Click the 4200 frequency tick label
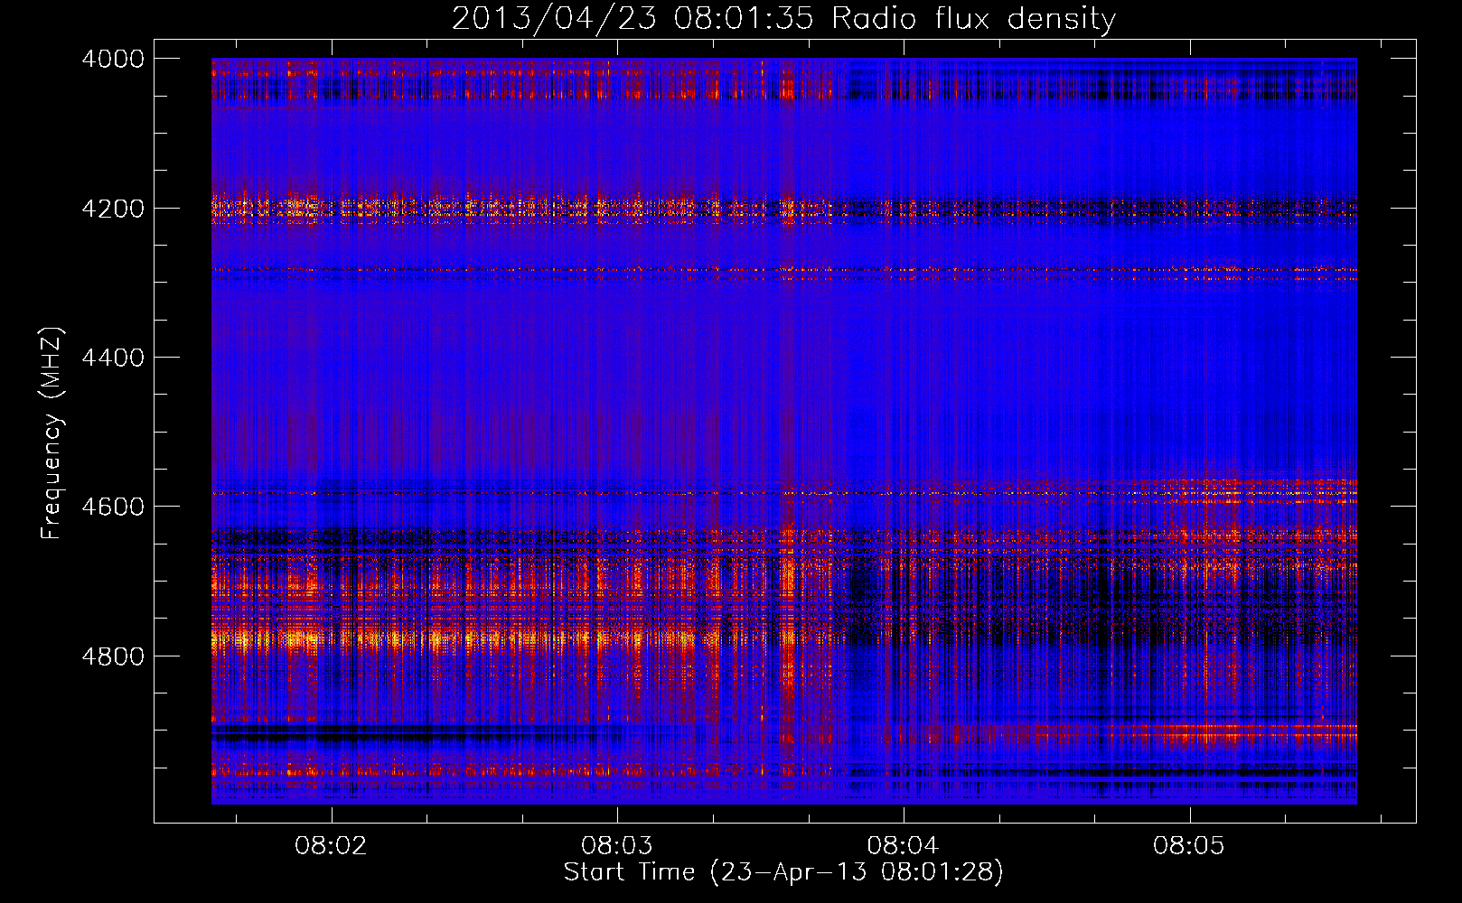Viewport: 1462px width, 903px height. coord(113,209)
